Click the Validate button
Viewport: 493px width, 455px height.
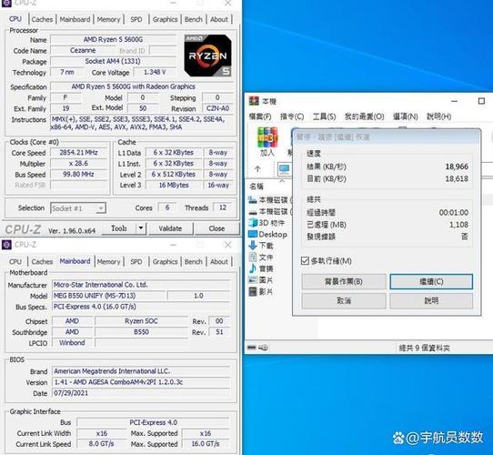pos(170,228)
